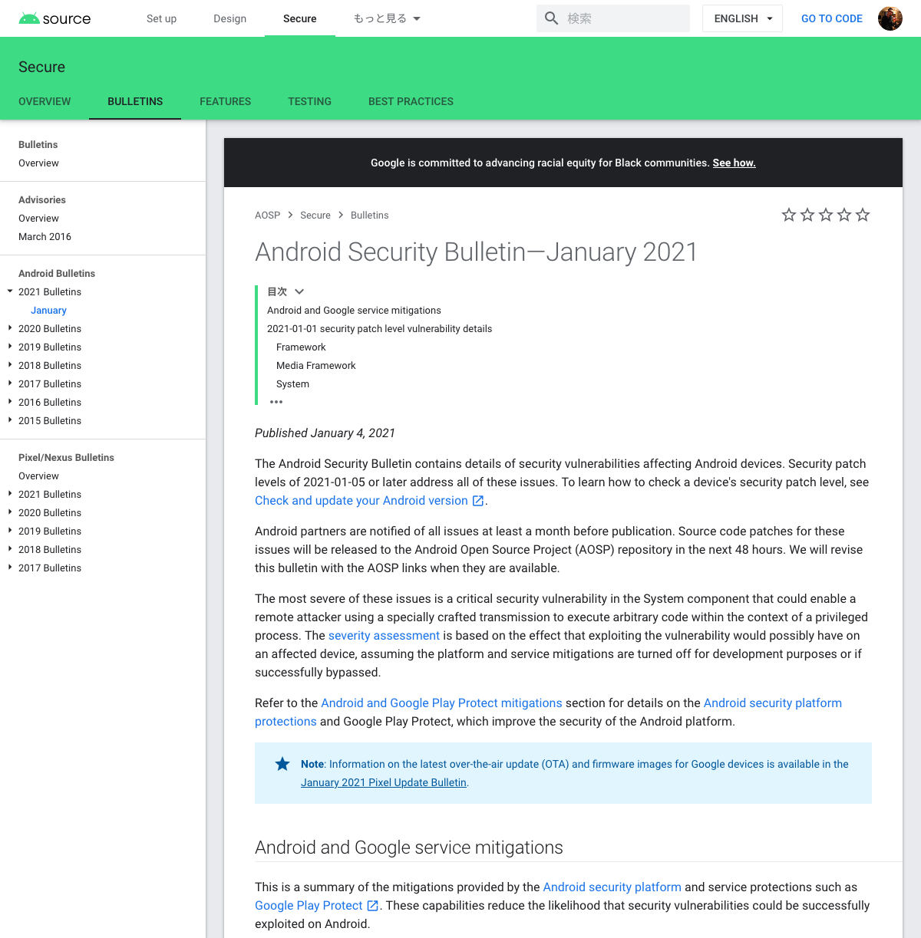The image size is (921, 938).
Task: Rate the page four stars
Action: click(844, 215)
